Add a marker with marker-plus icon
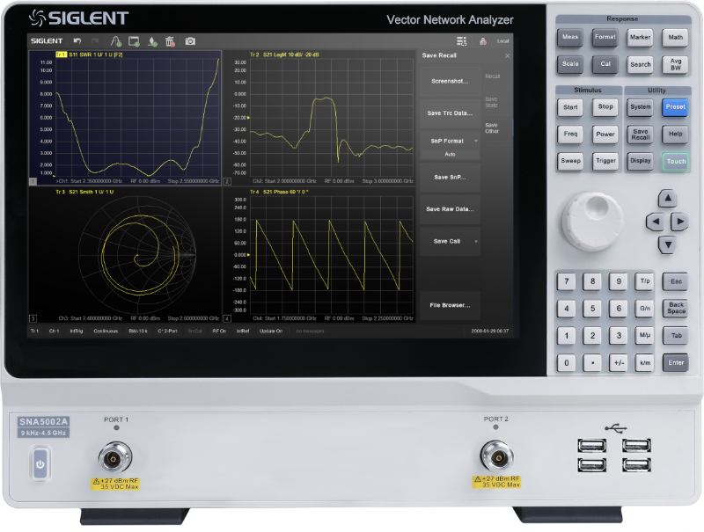704x532 pixels. 152,41
